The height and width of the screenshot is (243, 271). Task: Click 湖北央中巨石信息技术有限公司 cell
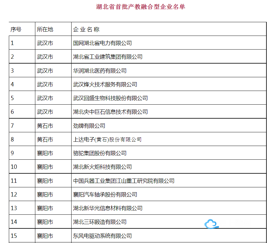click(110, 112)
